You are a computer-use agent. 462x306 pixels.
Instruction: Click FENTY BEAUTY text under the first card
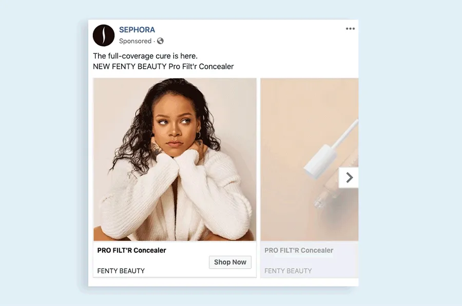click(121, 271)
